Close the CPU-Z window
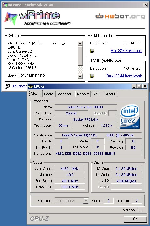Screen dimensions: 150x226 click(x=145, y=86)
